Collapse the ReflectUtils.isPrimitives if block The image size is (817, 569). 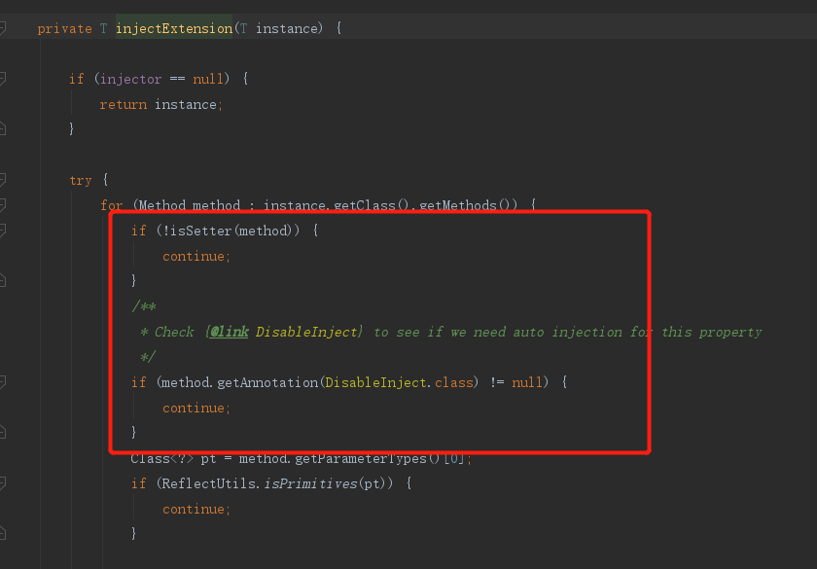pyautogui.click(x=2, y=483)
